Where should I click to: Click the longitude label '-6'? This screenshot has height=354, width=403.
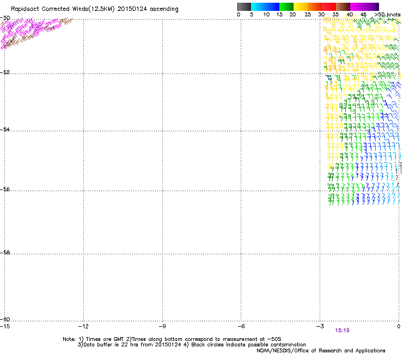(241, 326)
